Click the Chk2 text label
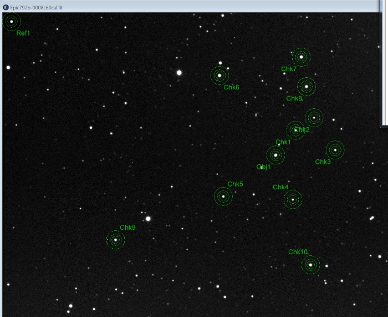 click(x=303, y=130)
